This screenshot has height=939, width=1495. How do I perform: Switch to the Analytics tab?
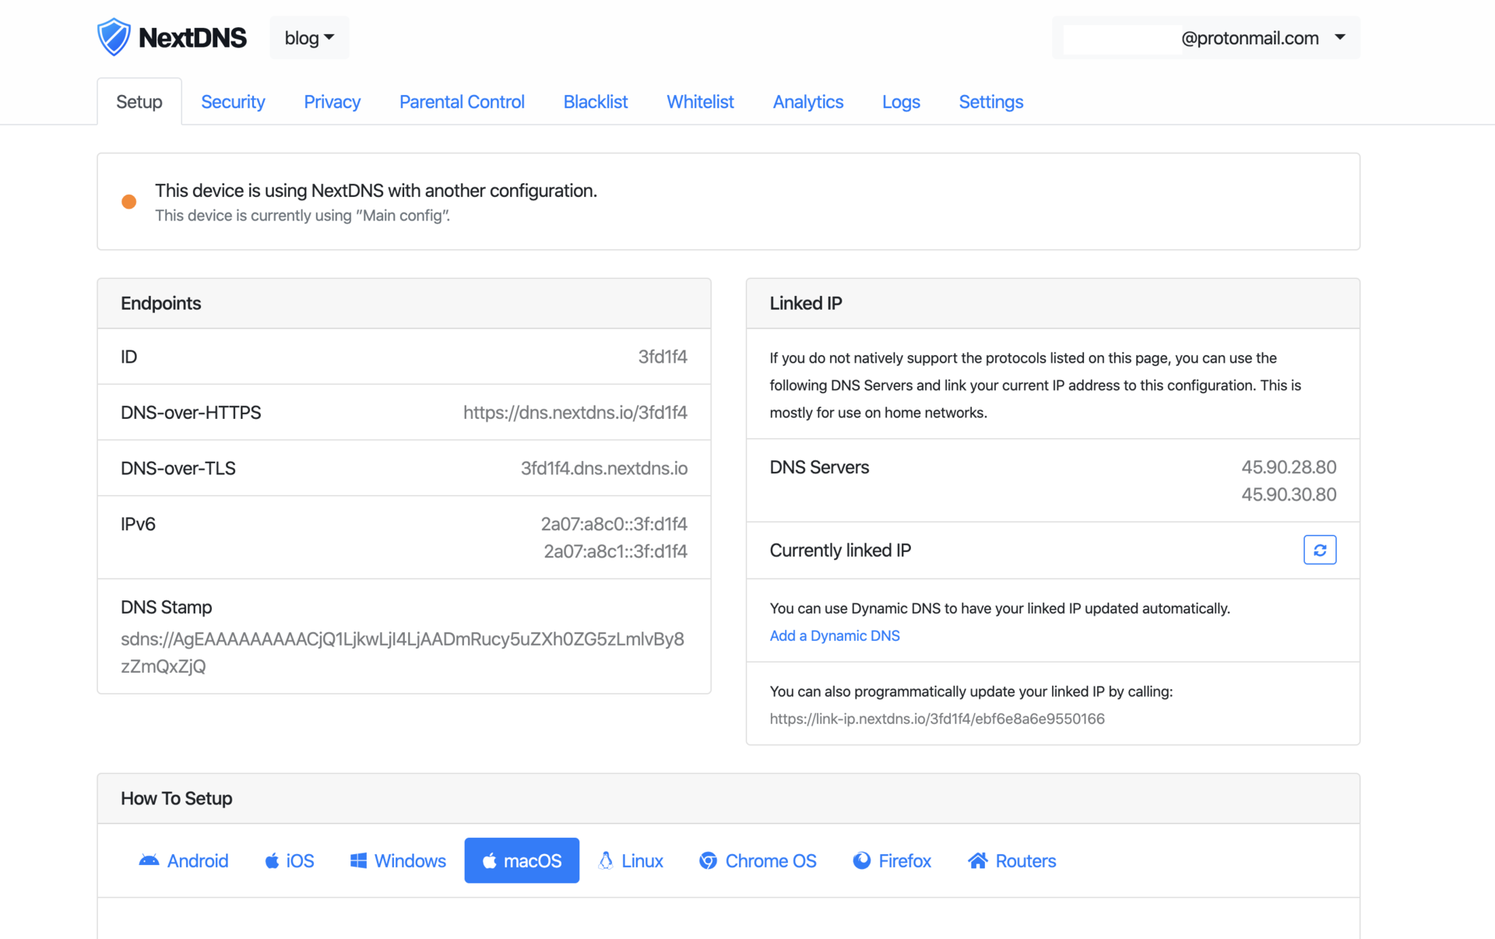(807, 101)
